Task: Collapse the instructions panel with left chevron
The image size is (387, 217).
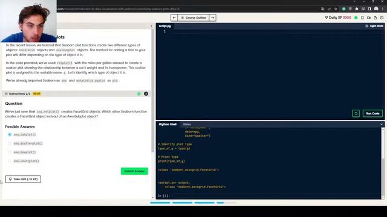Action: pos(152,26)
